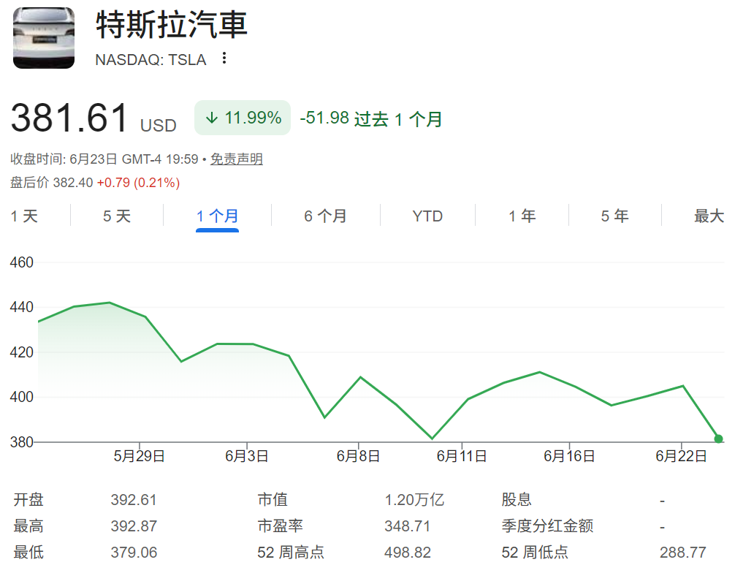Click the 收盘时间 6月23日 timestamp text

click(x=104, y=159)
